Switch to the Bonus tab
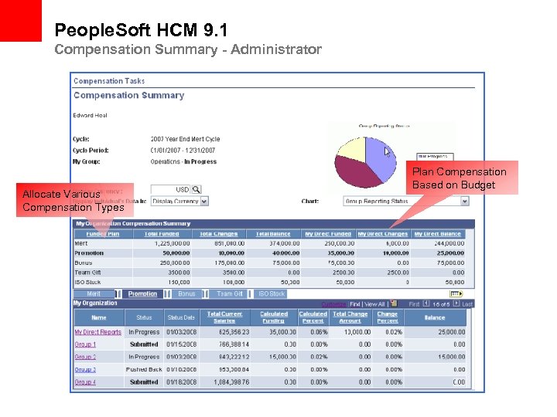This screenshot has width=557, height=417. point(186,294)
